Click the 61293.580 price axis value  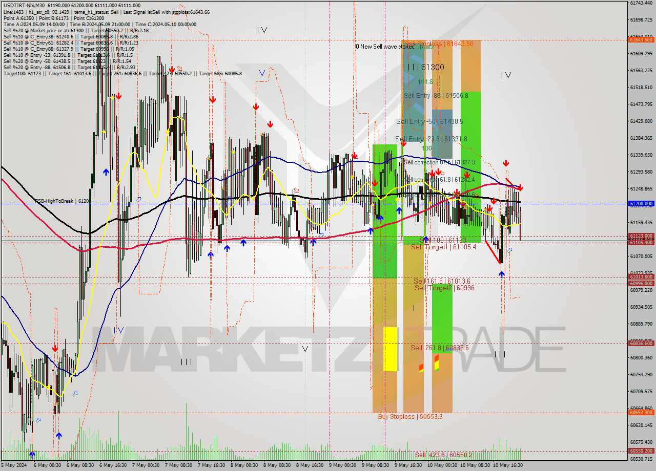[641, 172]
